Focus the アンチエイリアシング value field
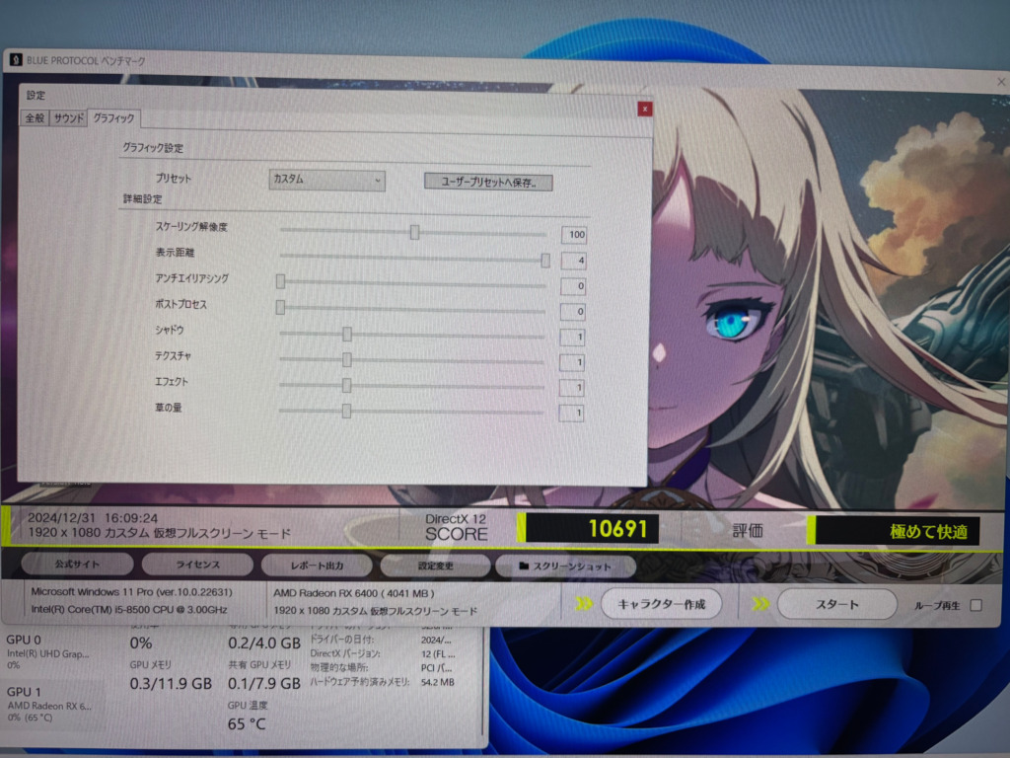The height and width of the screenshot is (758, 1010). point(573,286)
